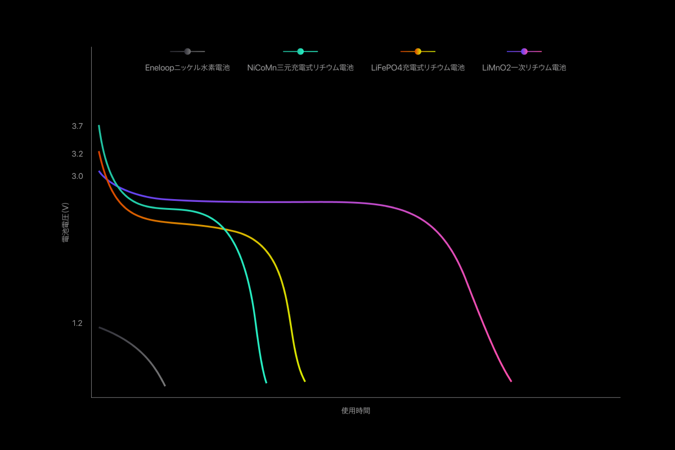Select the 使用時間 x-axis title
The width and height of the screenshot is (675, 450).
point(355,411)
